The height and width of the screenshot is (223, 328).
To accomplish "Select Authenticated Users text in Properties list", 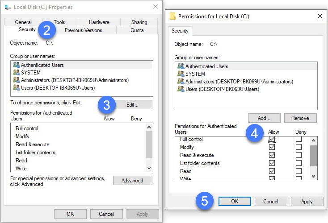I will point(42,65).
